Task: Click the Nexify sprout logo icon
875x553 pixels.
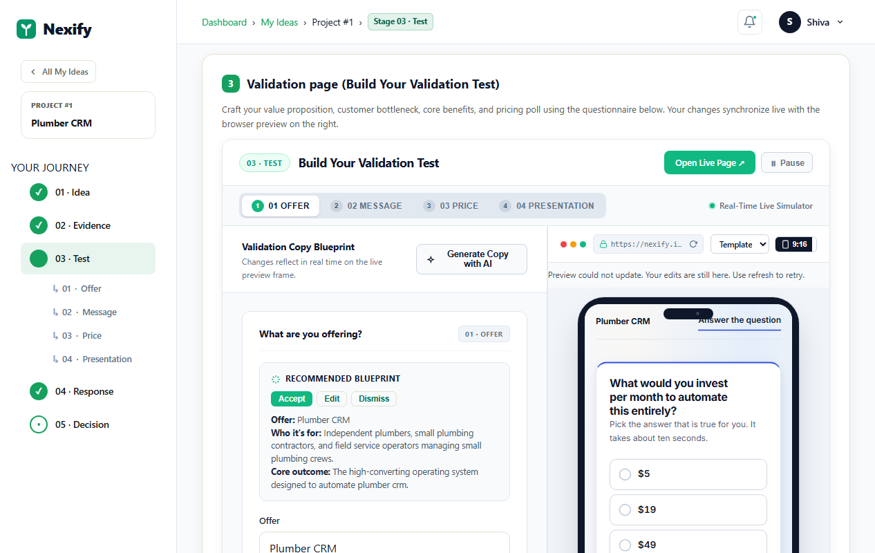Action: (26, 29)
